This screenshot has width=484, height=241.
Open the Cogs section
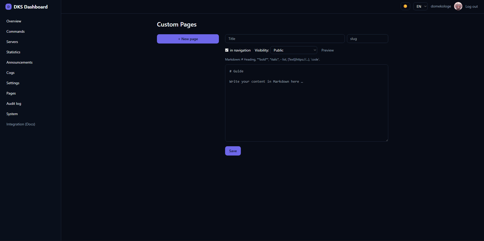coord(10,73)
